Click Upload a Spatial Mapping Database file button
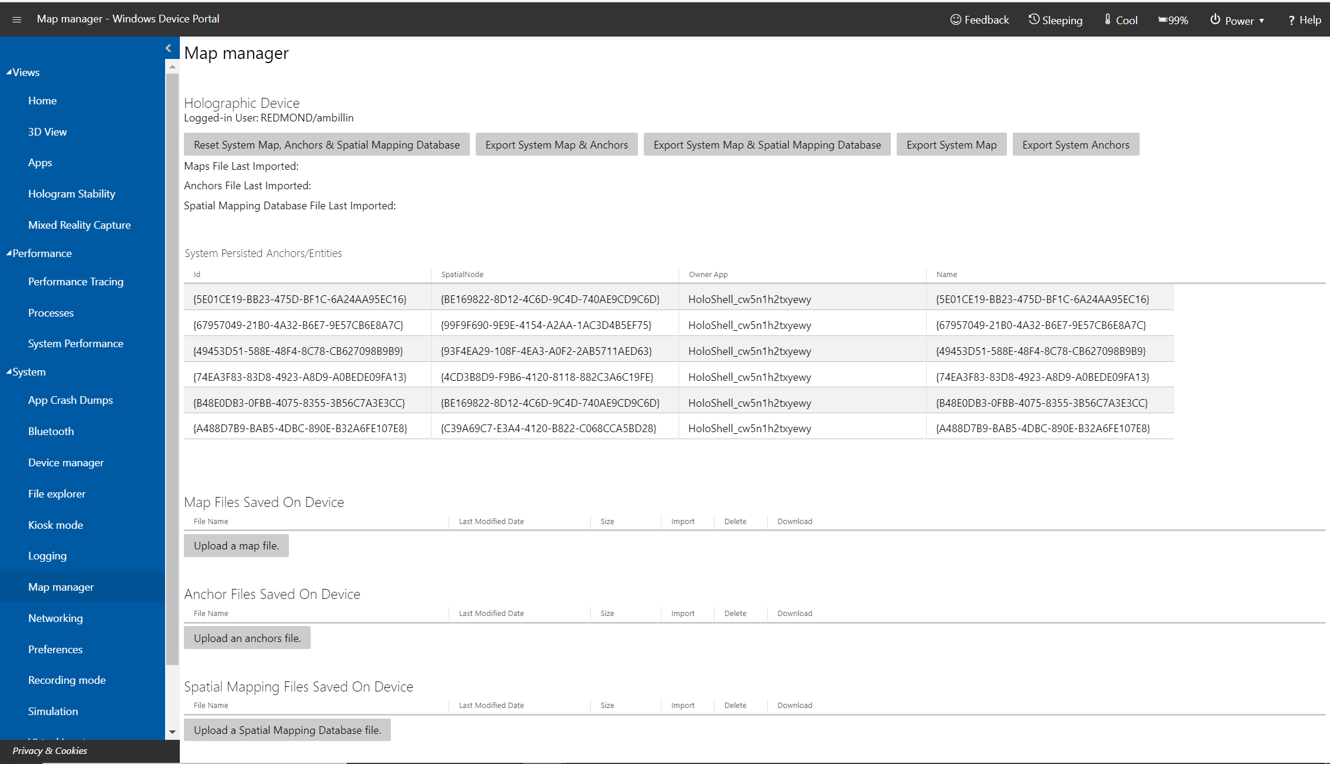The image size is (1330, 764). (287, 729)
